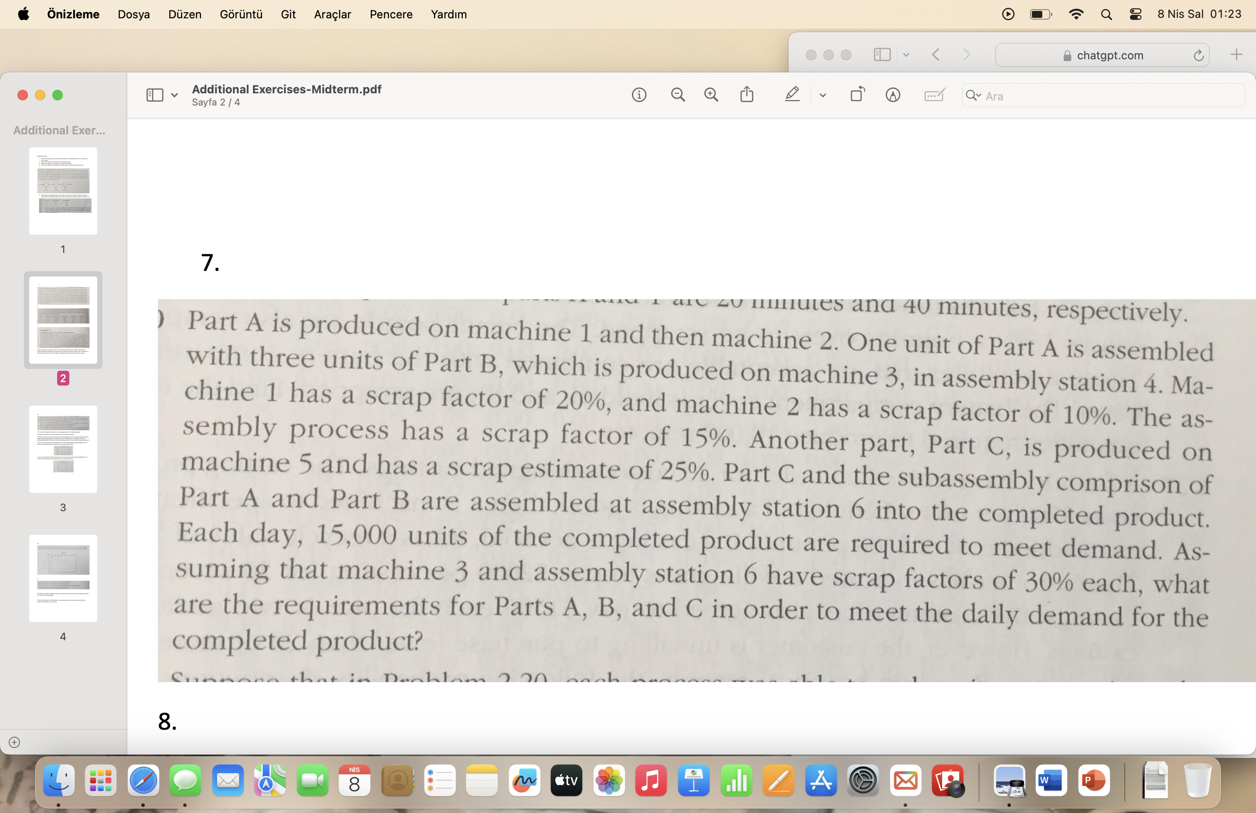
Task: Go back in Safari window
Action: click(x=935, y=55)
